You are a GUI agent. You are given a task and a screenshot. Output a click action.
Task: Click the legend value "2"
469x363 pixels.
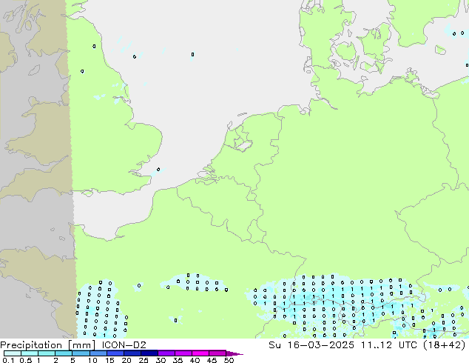click(x=55, y=360)
